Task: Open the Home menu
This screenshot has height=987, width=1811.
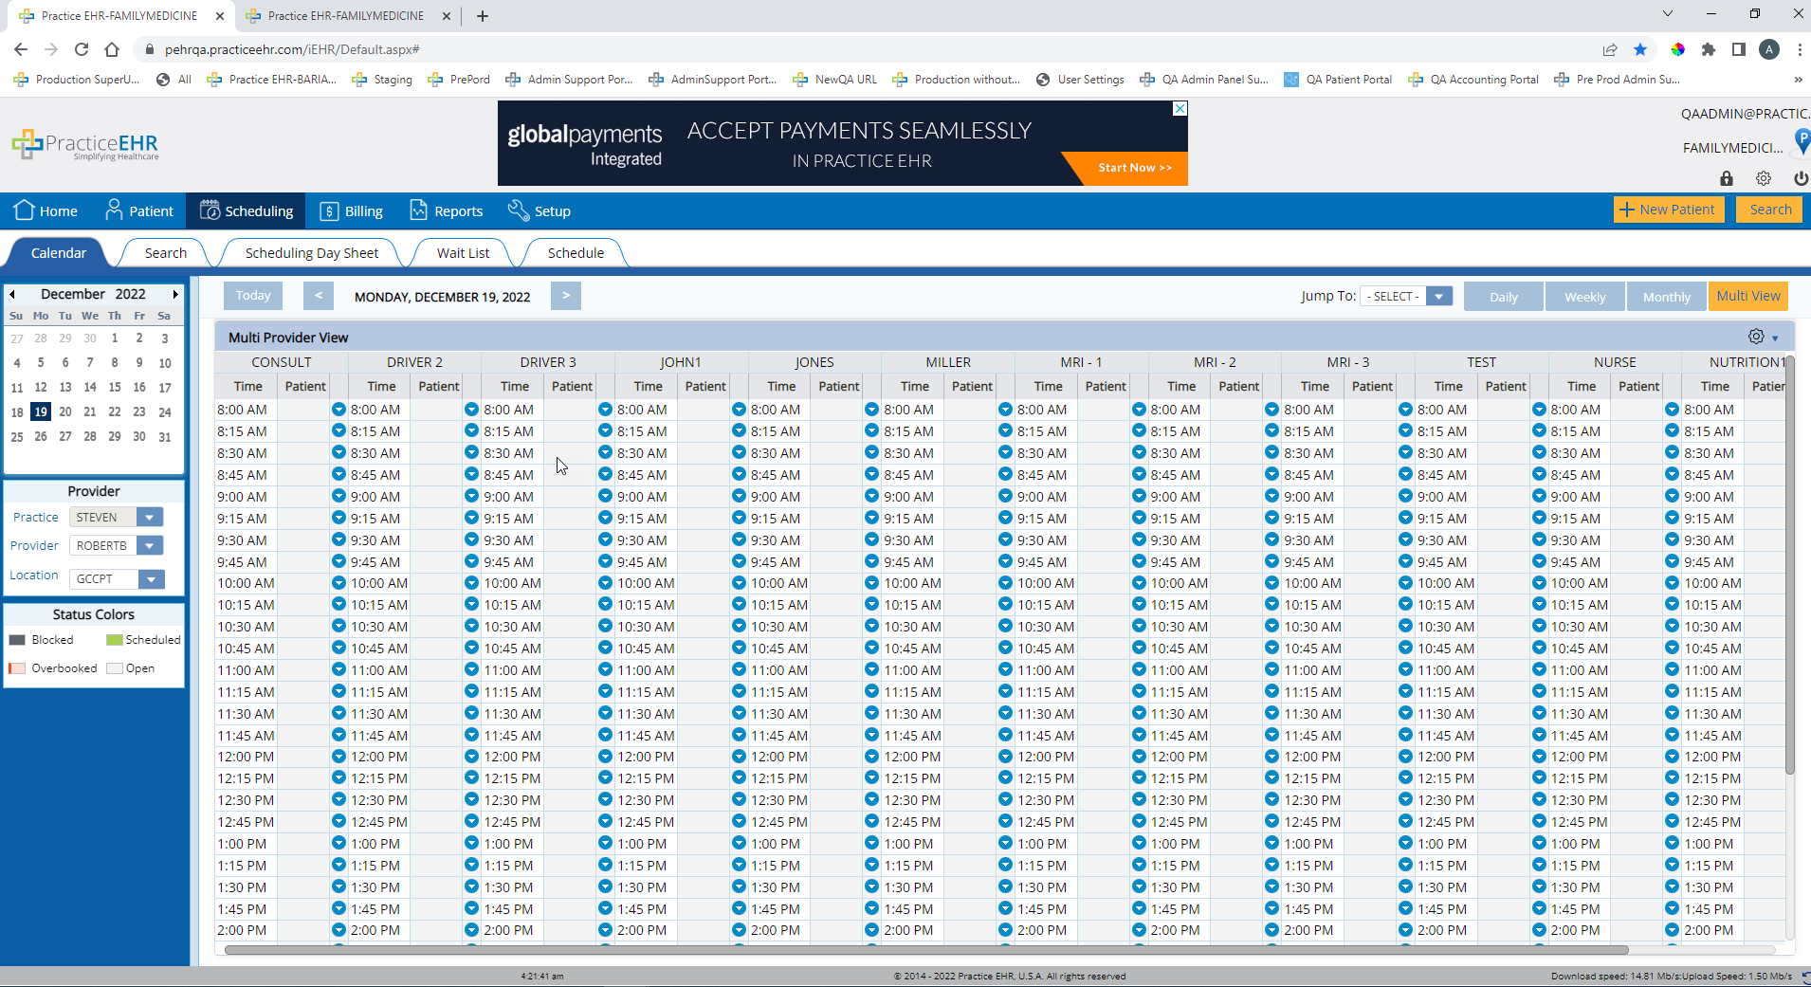Action: (x=46, y=210)
